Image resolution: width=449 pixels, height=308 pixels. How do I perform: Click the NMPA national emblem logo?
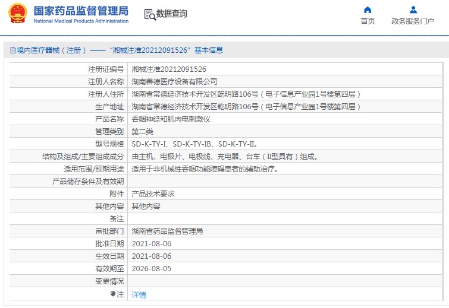pos(17,14)
